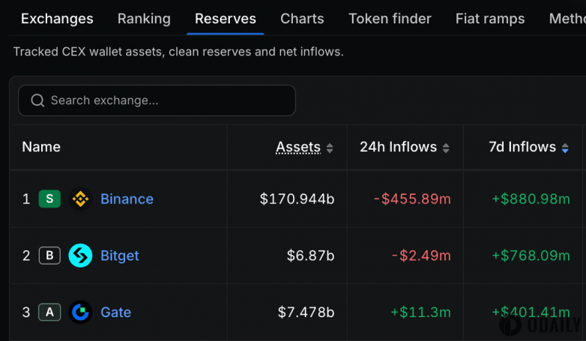Click rank number 1 in Binance row

pos(25,199)
